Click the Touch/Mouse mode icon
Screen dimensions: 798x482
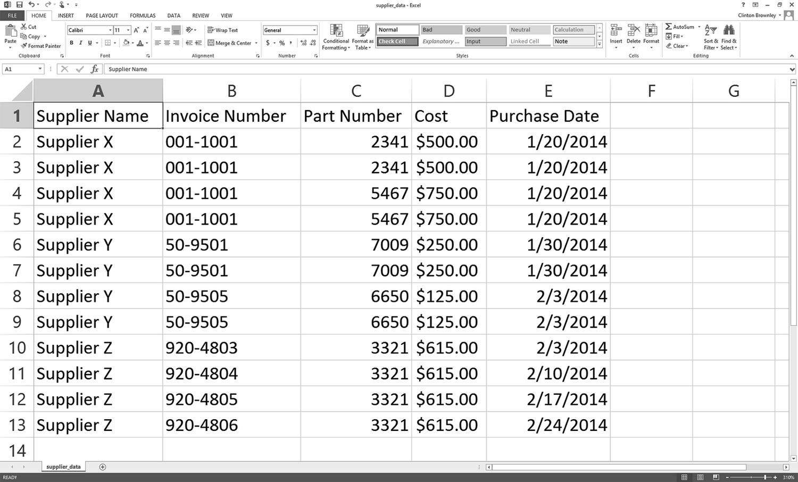(63, 5)
